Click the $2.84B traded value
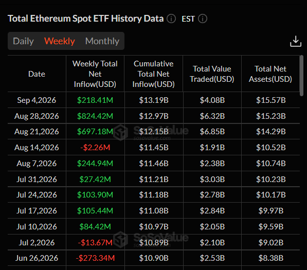 click(x=212, y=211)
